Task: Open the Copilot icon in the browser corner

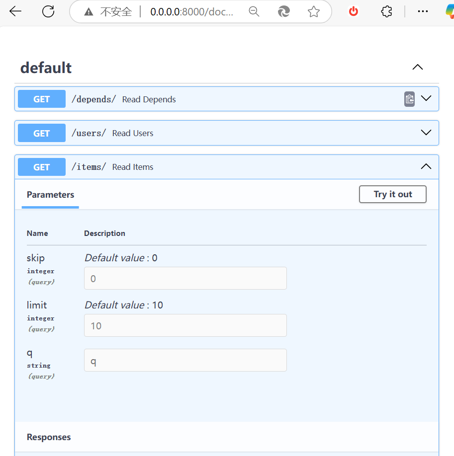Action: click(450, 11)
